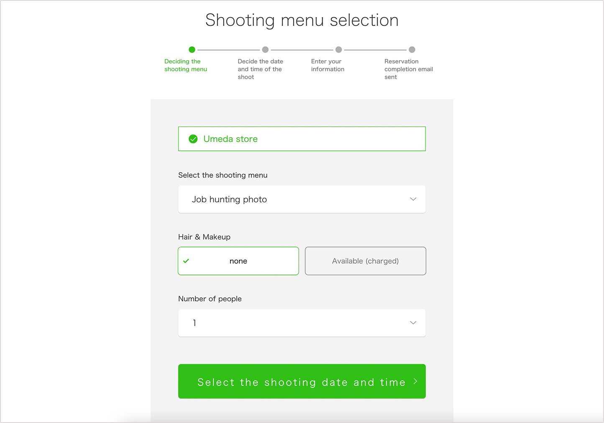Deselect the Umeda store selection box
Image resolution: width=604 pixels, height=423 pixels.
point(302,138)
